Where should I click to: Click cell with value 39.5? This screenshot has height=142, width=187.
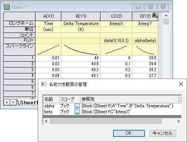point(145,58)
